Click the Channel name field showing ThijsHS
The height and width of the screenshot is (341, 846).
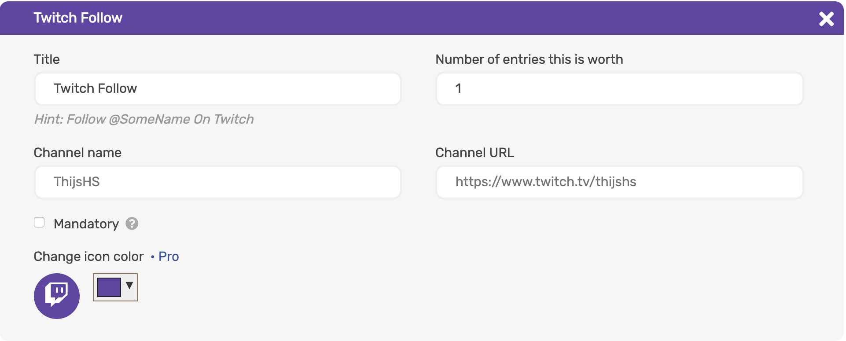click(217, 182)
